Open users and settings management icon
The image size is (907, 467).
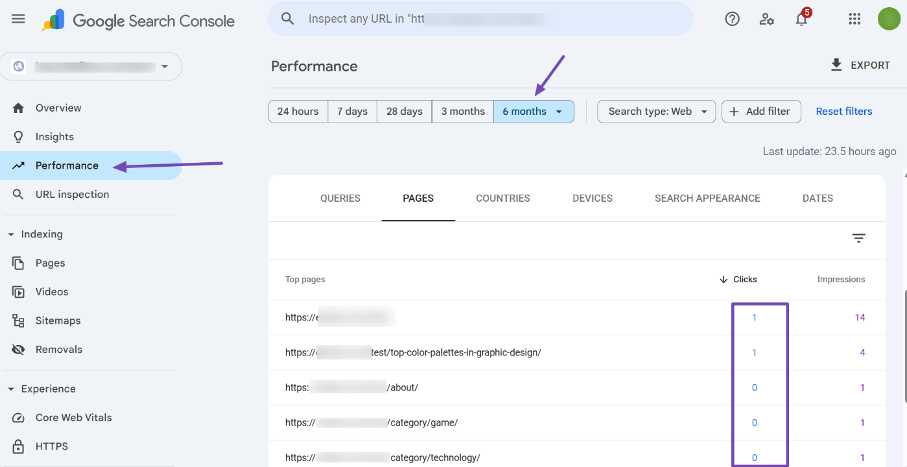pos(767,19)
